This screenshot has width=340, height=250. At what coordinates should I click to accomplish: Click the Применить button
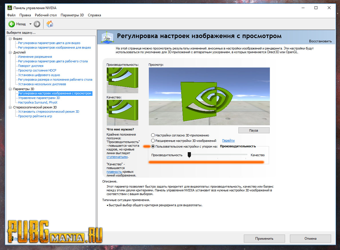tap(264, 239)
